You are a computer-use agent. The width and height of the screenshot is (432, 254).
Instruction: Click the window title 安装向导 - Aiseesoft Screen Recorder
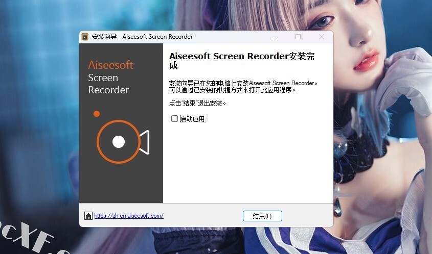pos(142,37)
